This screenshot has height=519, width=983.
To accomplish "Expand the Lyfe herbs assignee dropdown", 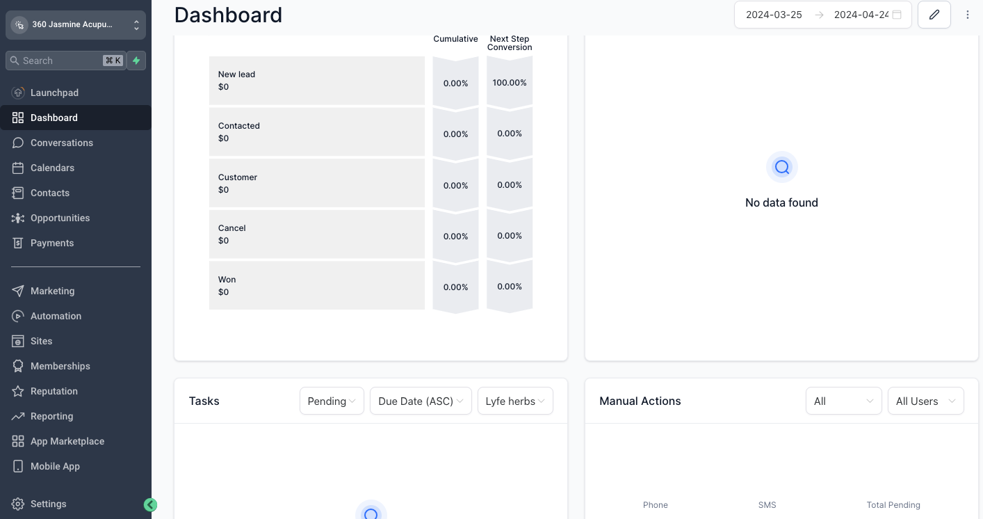I will pos(515,401).
